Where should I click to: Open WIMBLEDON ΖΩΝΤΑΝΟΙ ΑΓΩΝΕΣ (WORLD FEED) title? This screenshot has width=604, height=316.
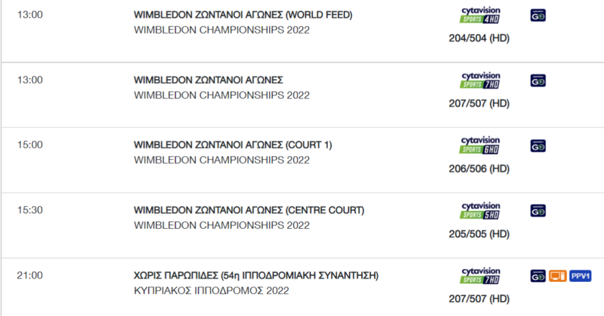point(243,15)
